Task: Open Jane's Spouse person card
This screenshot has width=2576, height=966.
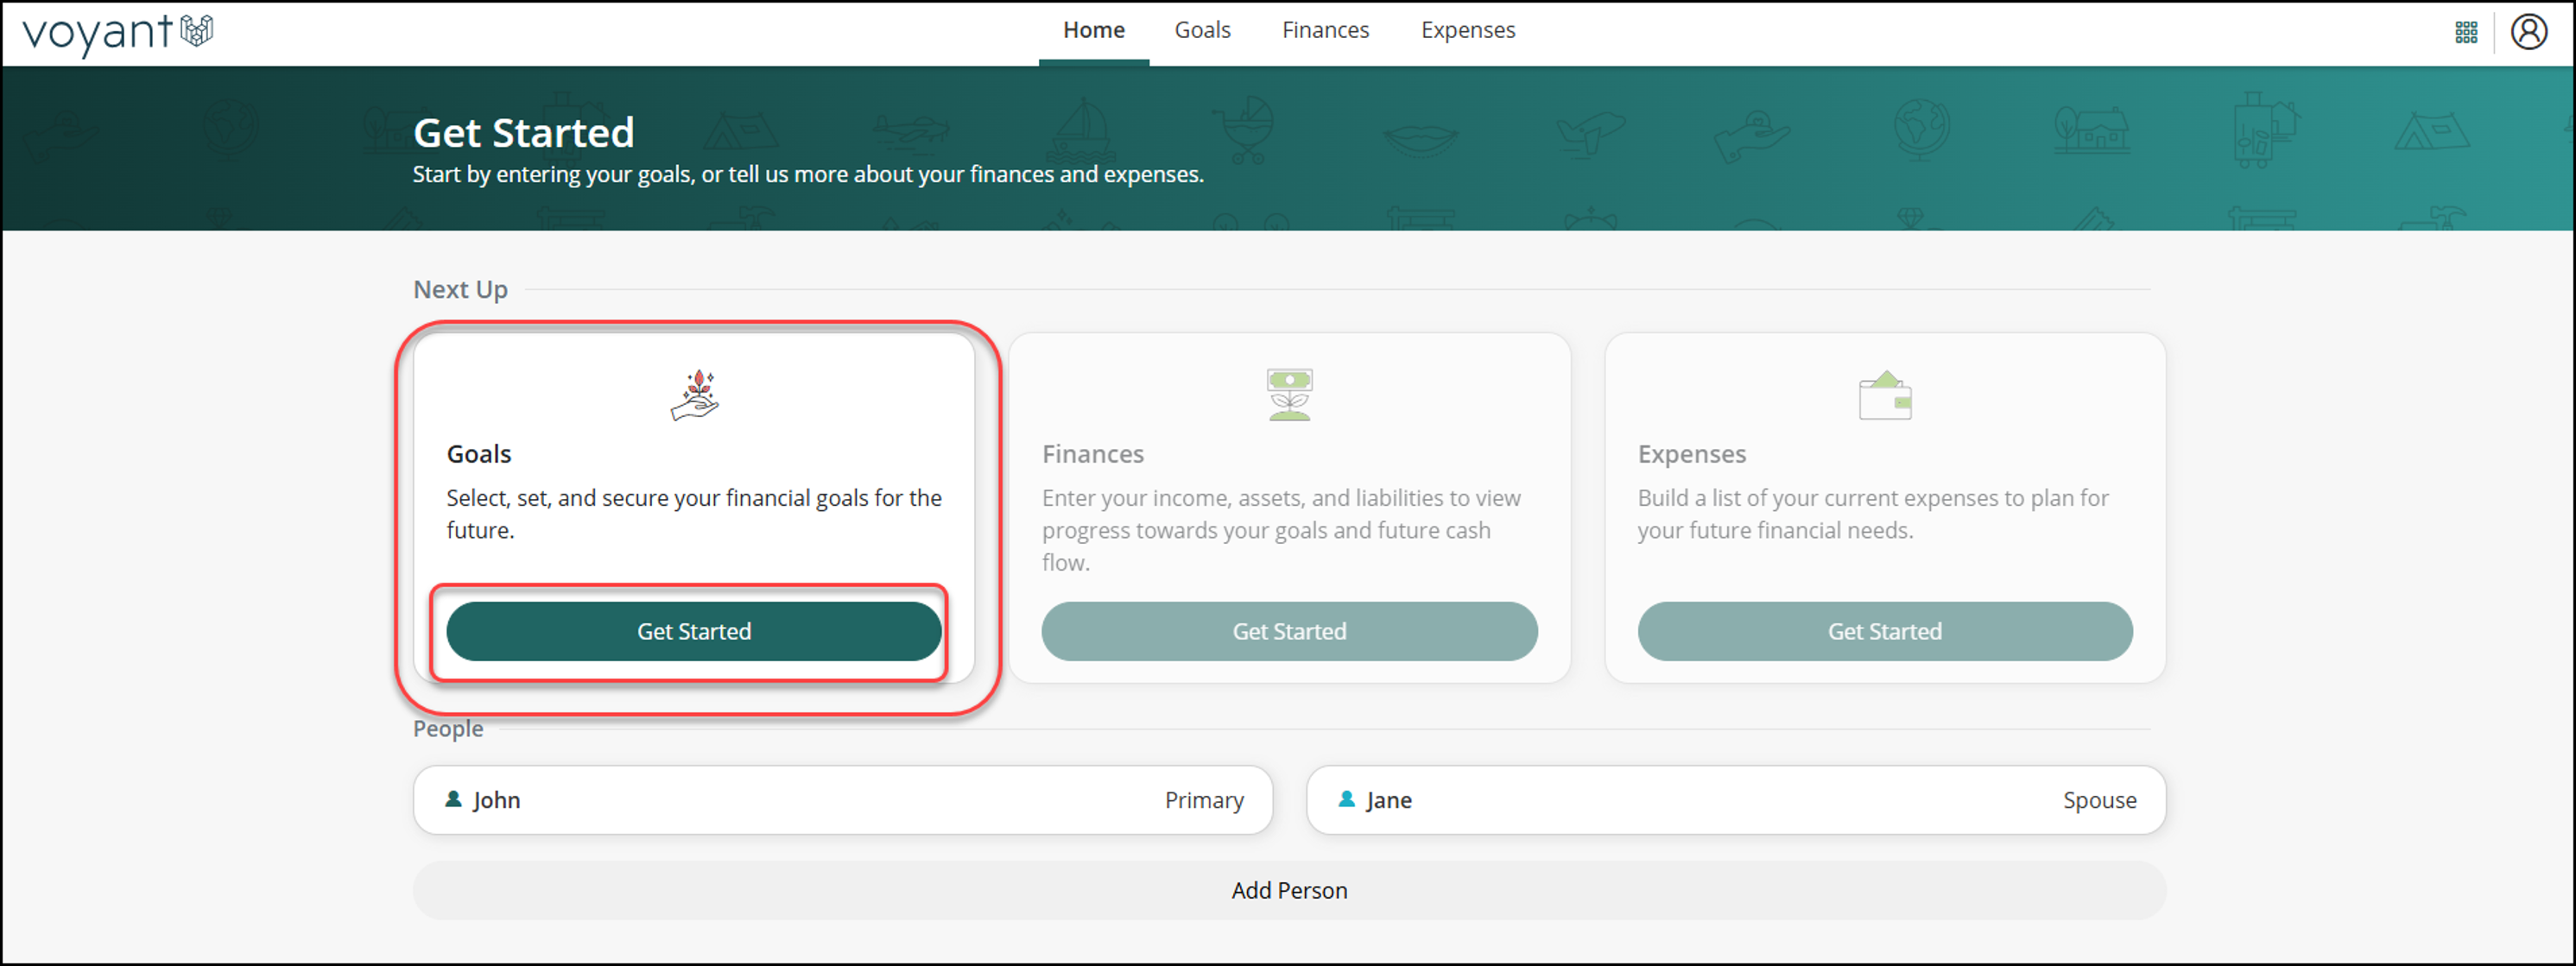Action: pyautogui.click(x=1735, y=800)
